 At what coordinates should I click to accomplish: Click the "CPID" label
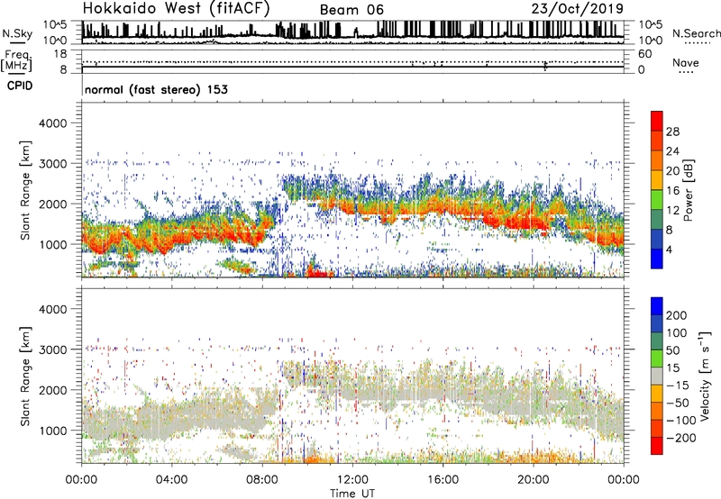tap(20, 86)
